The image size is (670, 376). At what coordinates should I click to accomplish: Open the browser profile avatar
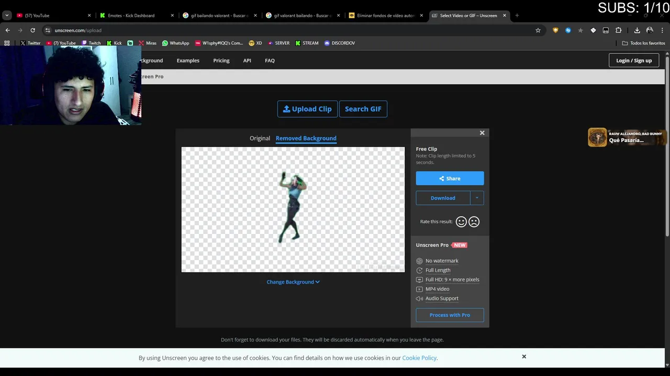[x=650, y=30]
